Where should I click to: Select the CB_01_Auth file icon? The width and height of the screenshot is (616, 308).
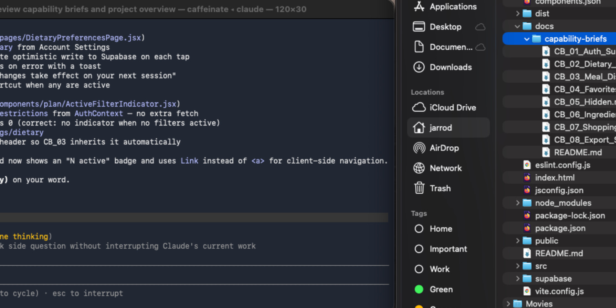[546, 51]
